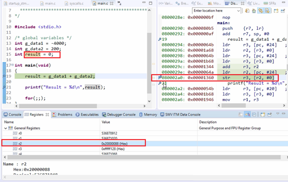Collapse the General Registers group

pyautogui.click(x=6, y=128)
